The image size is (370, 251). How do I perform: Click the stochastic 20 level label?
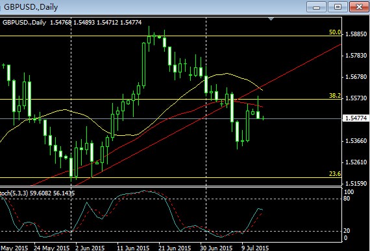(347, 231)
